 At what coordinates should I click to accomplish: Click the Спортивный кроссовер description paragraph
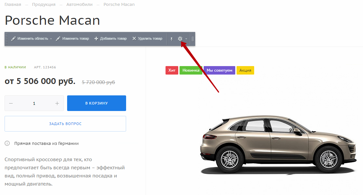click(x=65, y=172)
